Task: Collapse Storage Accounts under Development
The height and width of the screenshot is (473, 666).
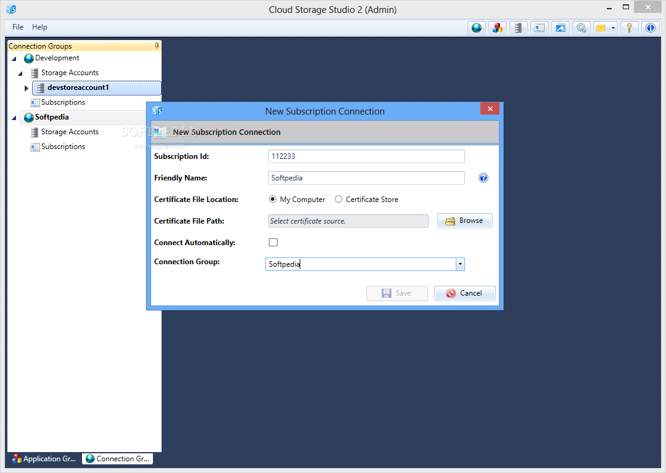Action: coord(20,73)
